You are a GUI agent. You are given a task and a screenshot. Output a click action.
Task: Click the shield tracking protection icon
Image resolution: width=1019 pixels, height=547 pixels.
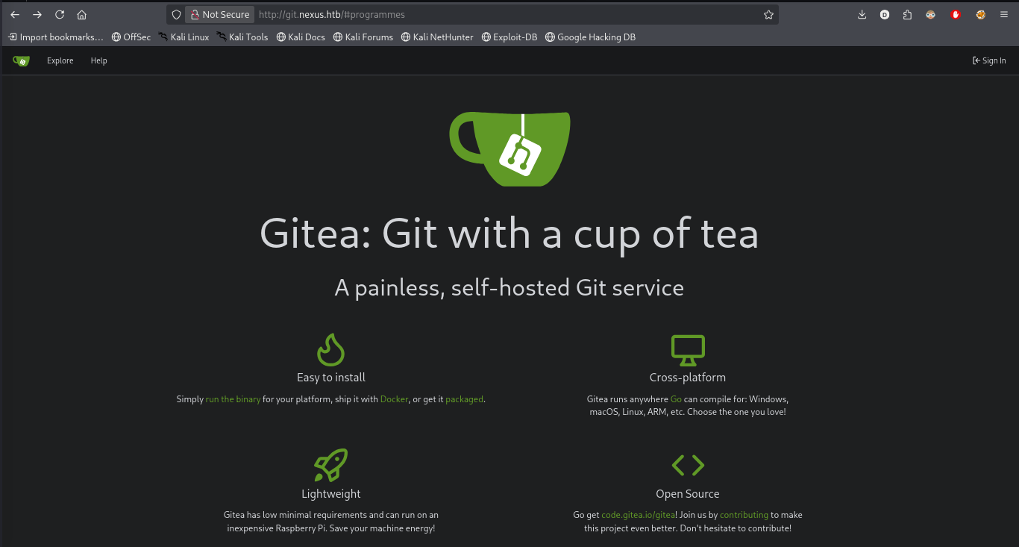[177, 14]
